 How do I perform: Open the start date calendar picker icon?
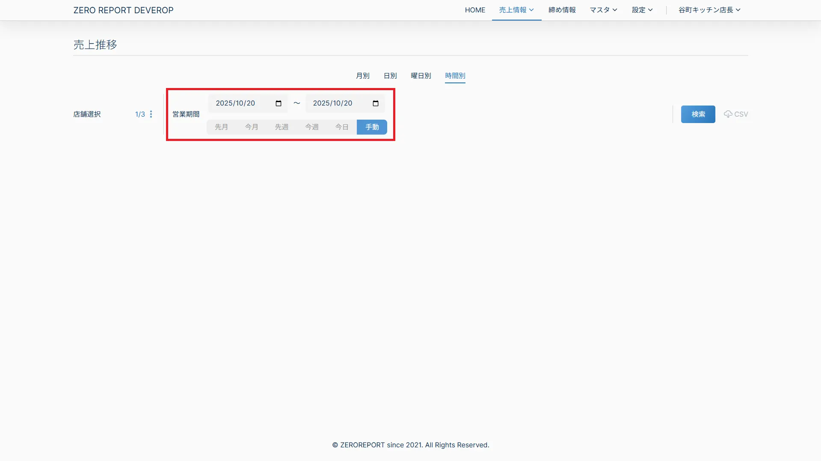click(279, 103)
